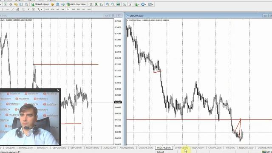
Task: Open the EURUSD,H1 chart tab
Action: click(42, 148)
